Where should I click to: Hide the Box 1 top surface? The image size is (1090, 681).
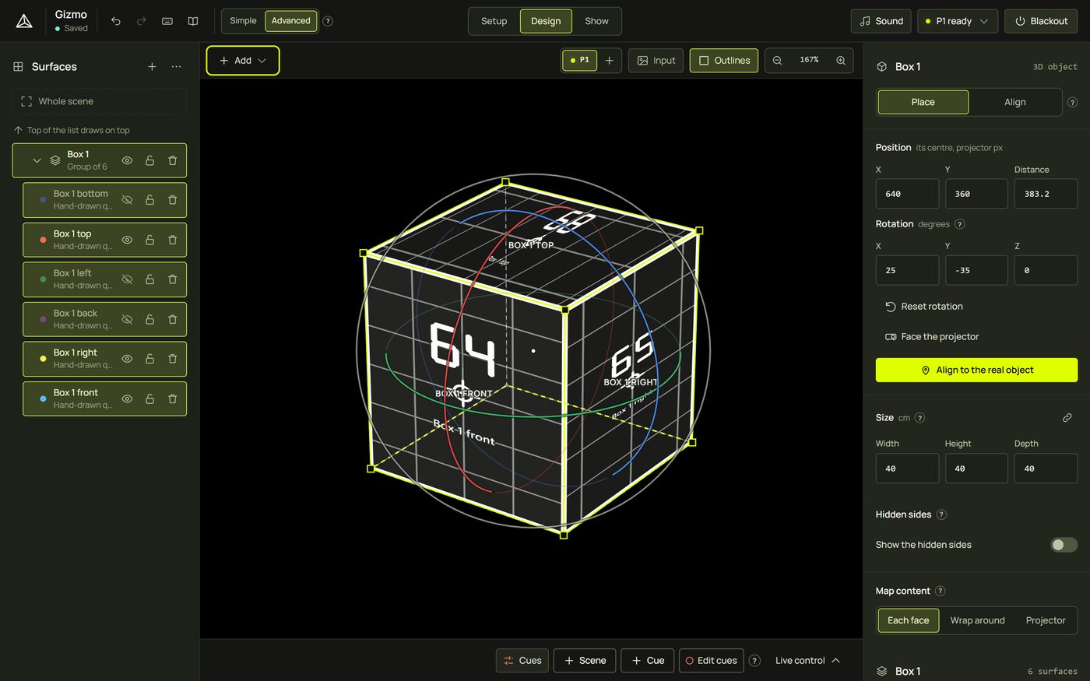click(x=127, y=240)
